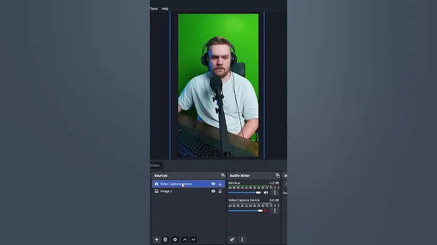Open the Tools menu
Screen dimensions: 437x245
(154, 8)
